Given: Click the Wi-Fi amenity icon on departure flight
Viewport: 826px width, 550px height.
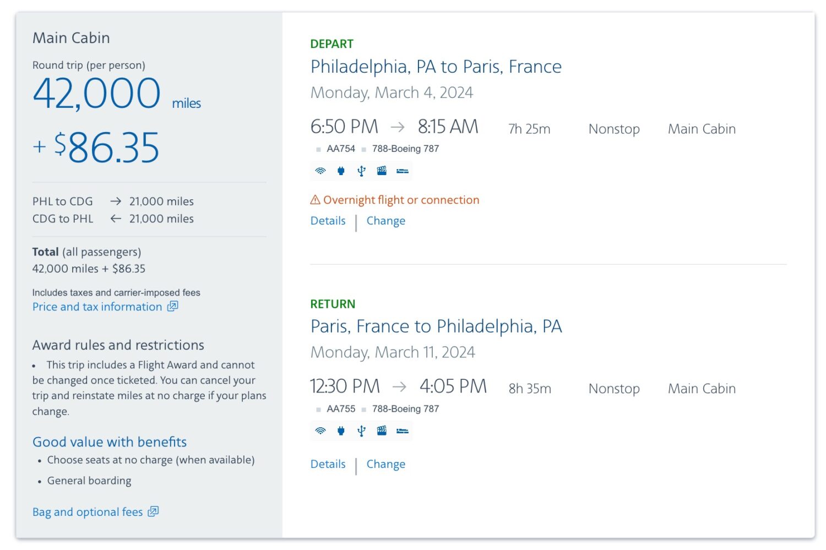Looking at the screenshot, I should pyautogui.click(x=320, y=171).
